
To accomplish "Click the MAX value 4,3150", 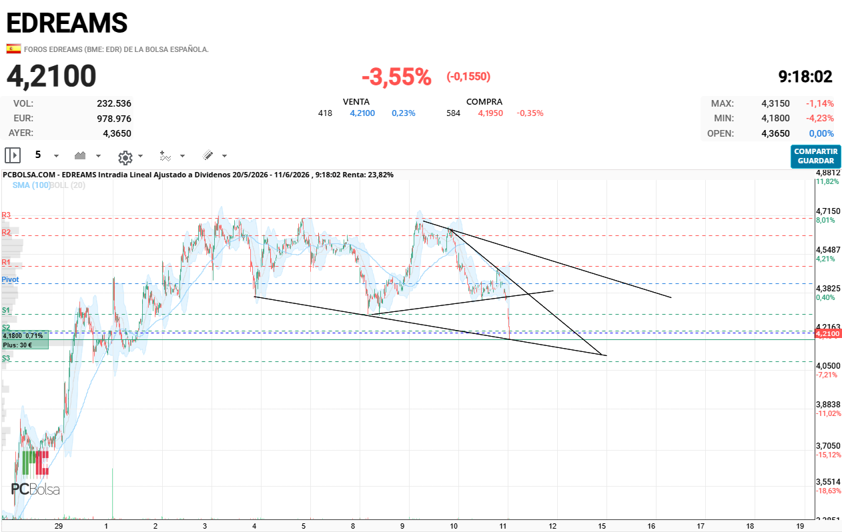I will [x=775, y=104].
